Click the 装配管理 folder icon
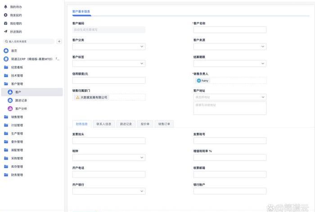The width and height of the screenshot is (315, 212). [6, 150]
